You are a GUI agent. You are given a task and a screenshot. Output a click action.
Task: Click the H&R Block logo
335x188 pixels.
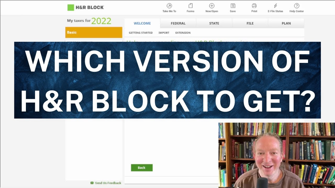pyautogui.click(x=86, y=7)
